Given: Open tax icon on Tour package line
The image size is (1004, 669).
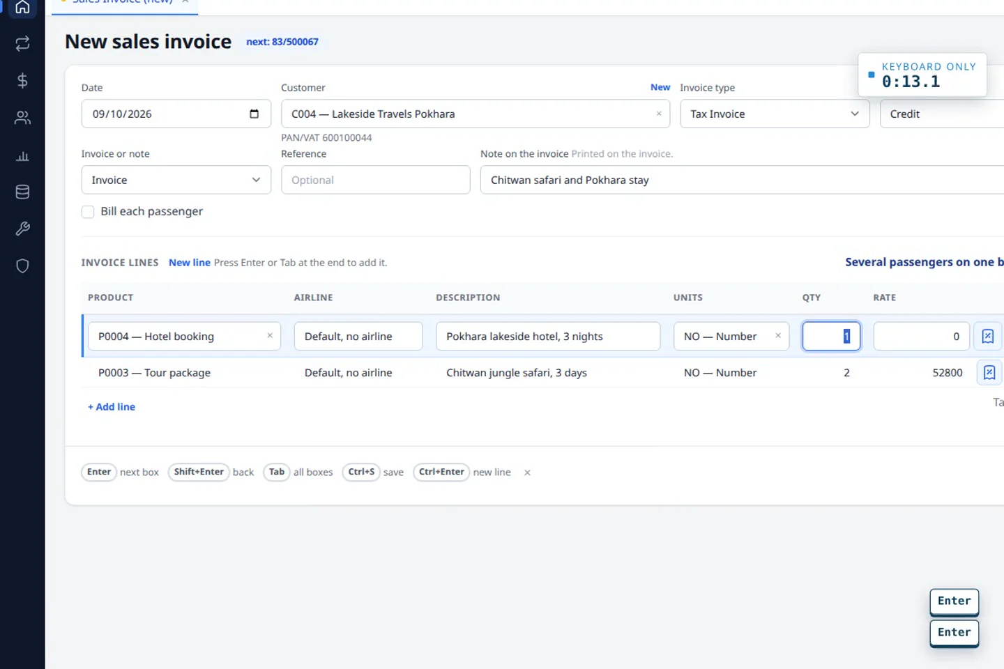Looking at the screenshot, I should point(989,373).
